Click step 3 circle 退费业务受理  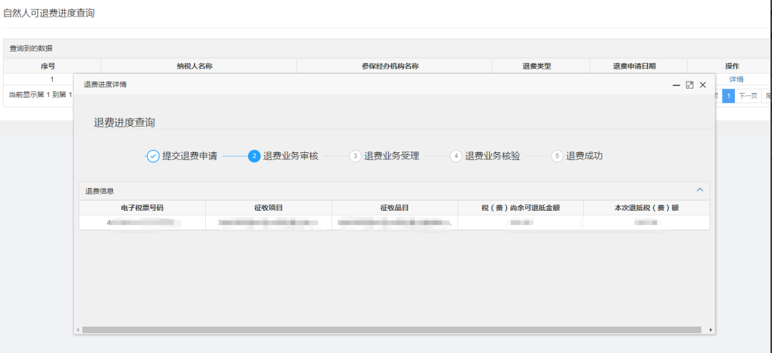tap(355, 156)
